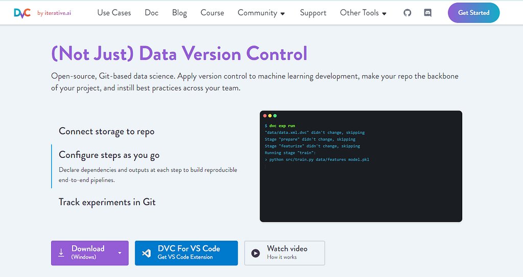Click the 'python src/train.py' terminal line

(x=317, y=159)
